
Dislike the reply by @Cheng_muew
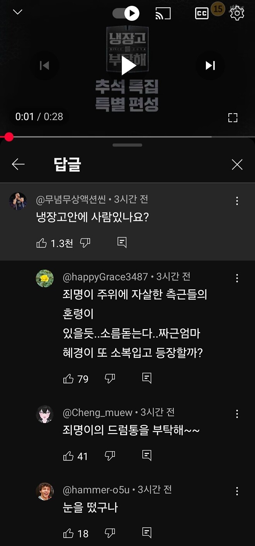point(110,456)
